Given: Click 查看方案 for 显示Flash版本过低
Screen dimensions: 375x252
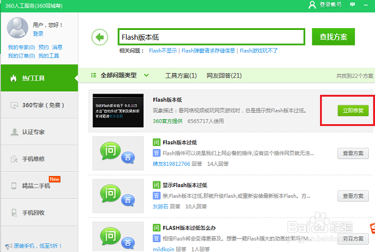Looking at the screenshot, I should (353, 196).
